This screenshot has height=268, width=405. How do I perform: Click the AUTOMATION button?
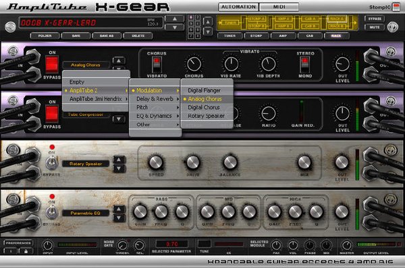238,7
